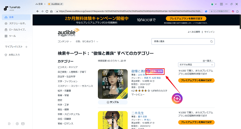Click the blue globe icon beside address bar
Viewport: 241px width, 129px height.
pos(206,11)
